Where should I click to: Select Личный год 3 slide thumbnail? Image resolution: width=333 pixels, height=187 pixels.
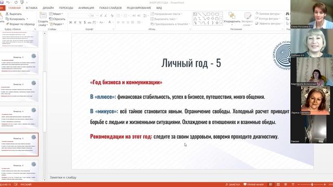tap(19, 90)
